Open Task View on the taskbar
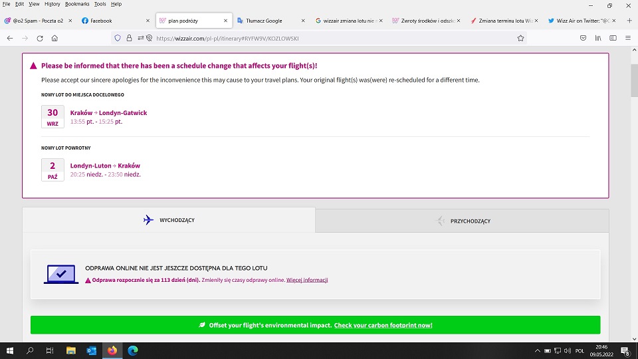The height and width of the screenshot is (359, 638). pos(50,350)
